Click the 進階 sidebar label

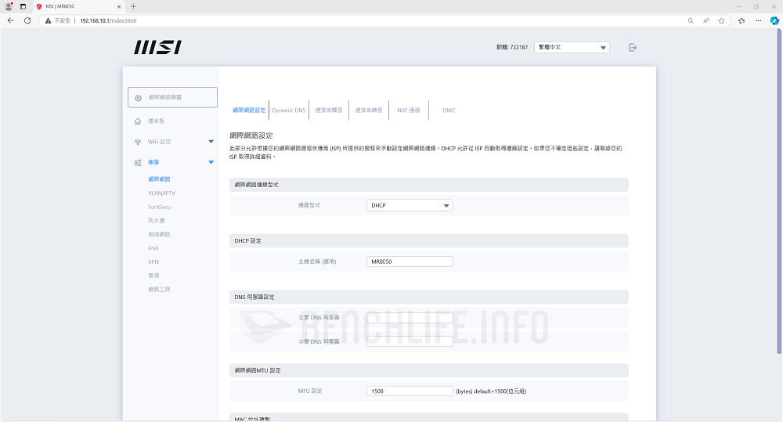(153, 162)
